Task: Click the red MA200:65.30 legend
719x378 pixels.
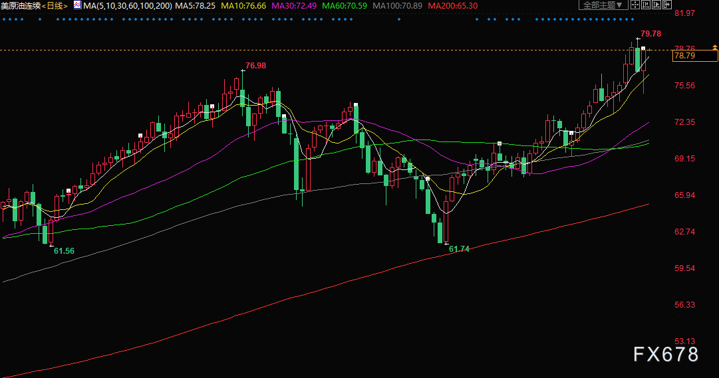Action: click(x=452, y=6)
